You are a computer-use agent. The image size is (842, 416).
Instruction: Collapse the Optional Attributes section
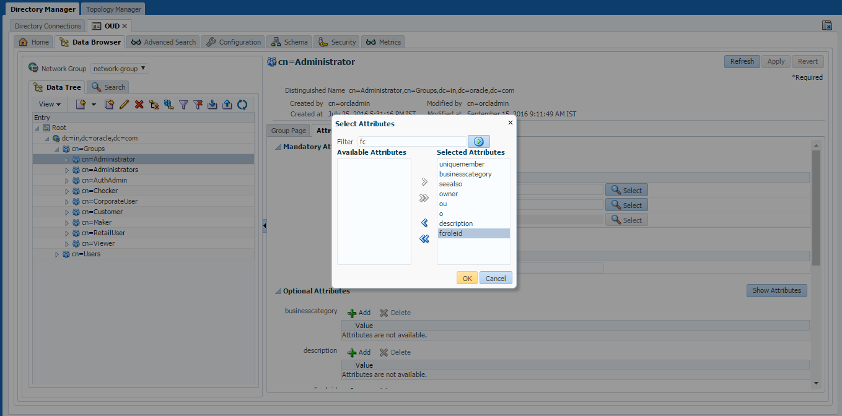278,291
